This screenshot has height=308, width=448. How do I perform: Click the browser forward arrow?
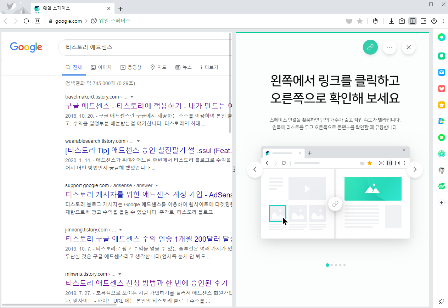pos(16,21)
